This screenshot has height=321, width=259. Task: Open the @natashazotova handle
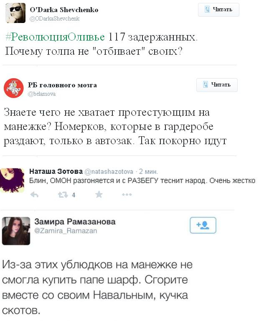click(109, 171)
